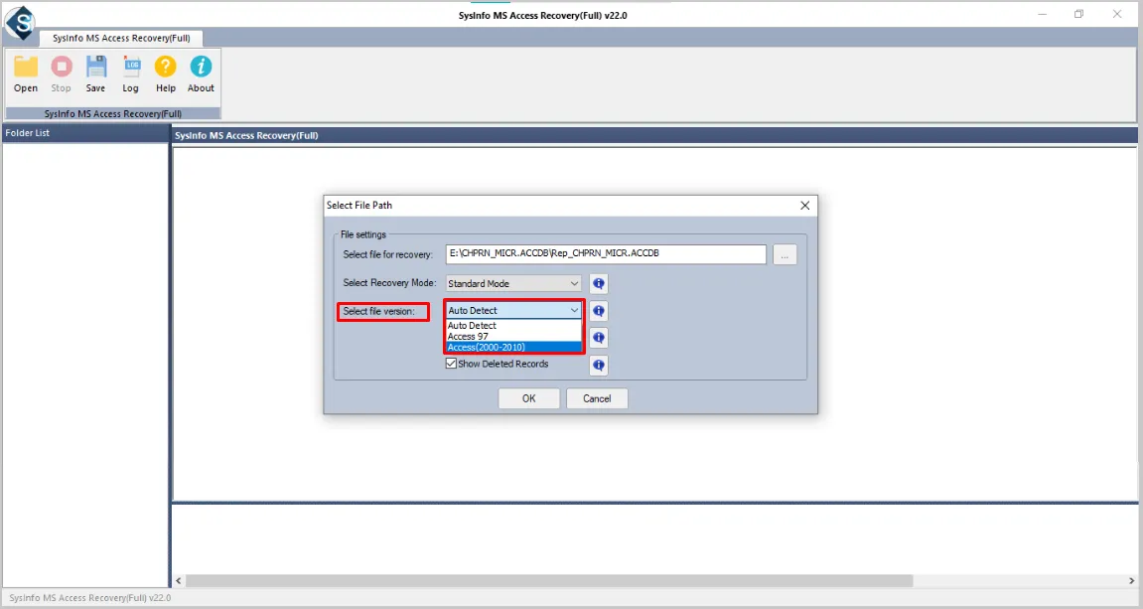Screen dimensions: 1143x609
Task: Click the SysInfo logo in title bar
Action: (x=20, y=22)
